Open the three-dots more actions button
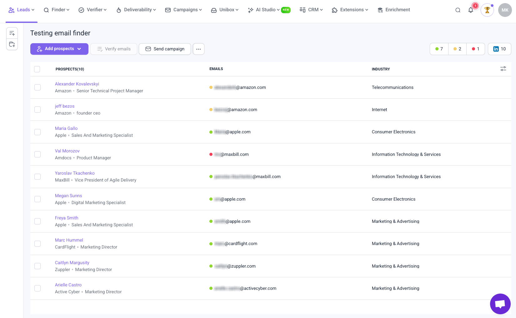 click(198, 49)
